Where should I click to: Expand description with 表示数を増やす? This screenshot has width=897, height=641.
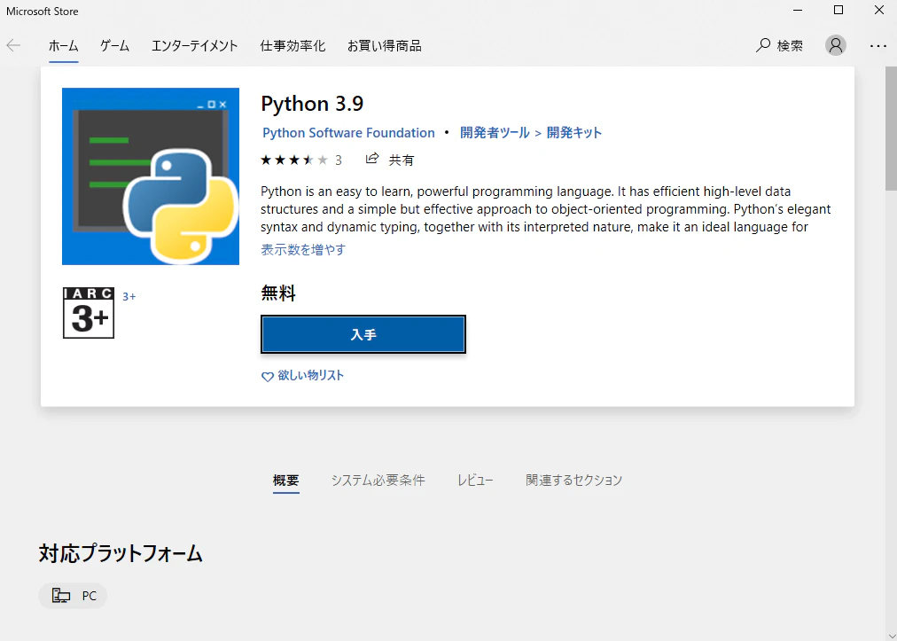pyautogui.click(x=303, y=249)
